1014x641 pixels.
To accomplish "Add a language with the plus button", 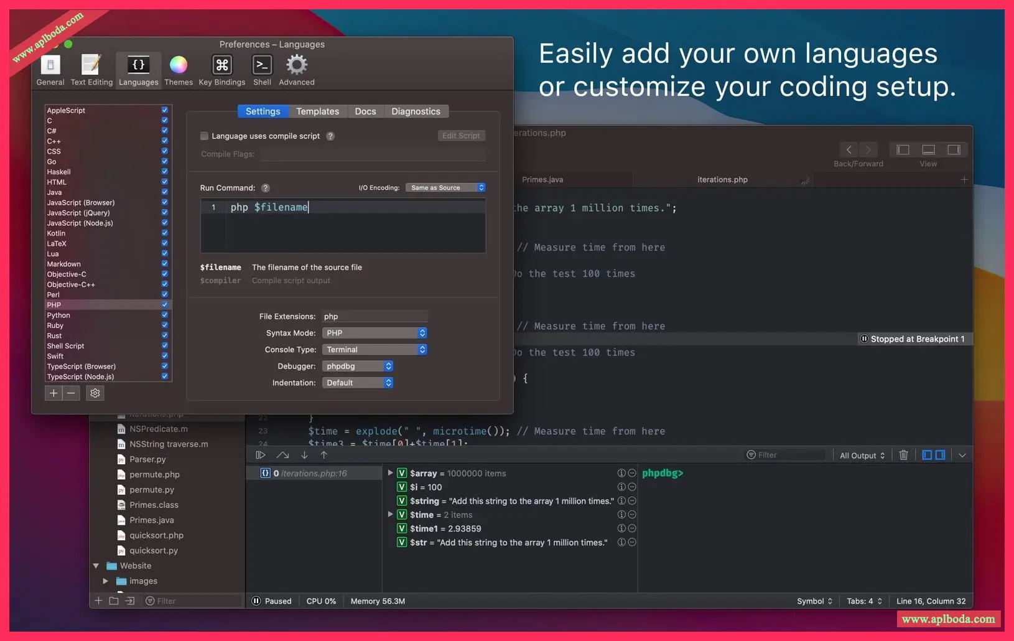I will [x=53, y=393].
